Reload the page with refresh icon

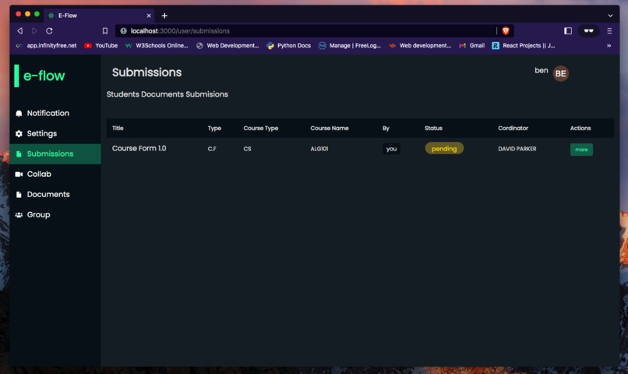pyautogui.click(x=49, y=31)
